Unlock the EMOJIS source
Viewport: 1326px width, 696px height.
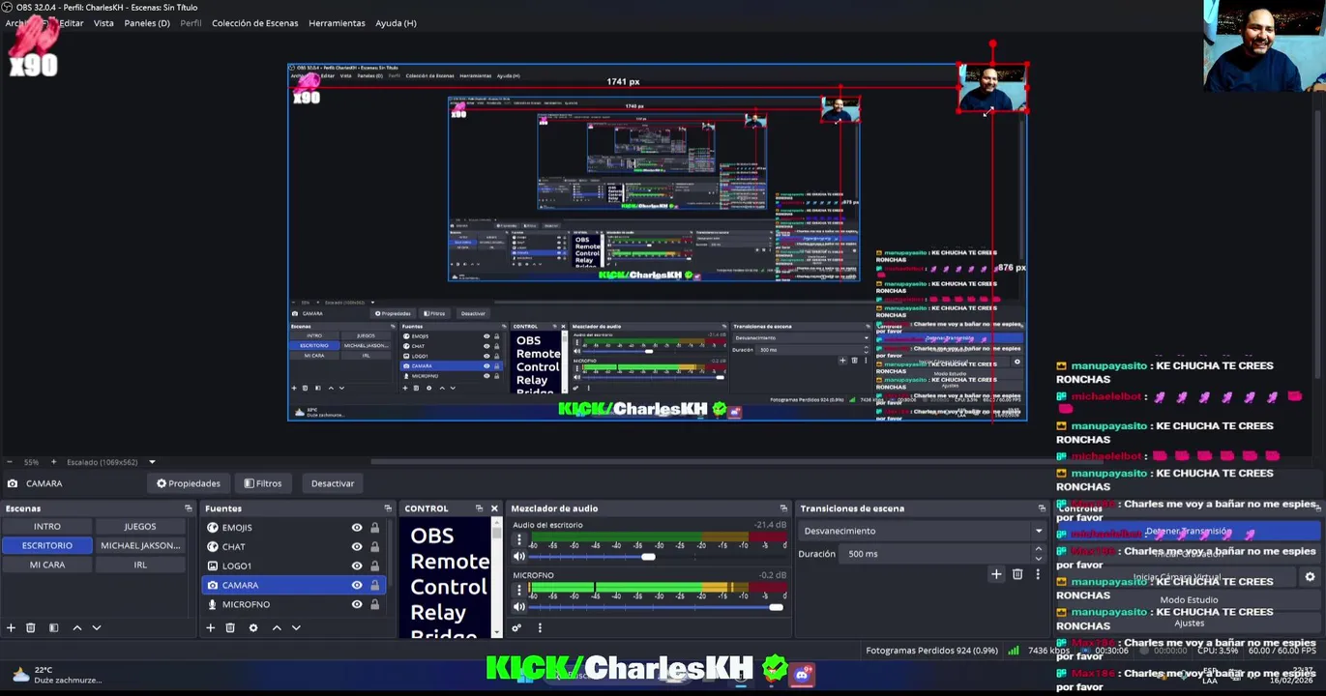(x=374, y=528)
